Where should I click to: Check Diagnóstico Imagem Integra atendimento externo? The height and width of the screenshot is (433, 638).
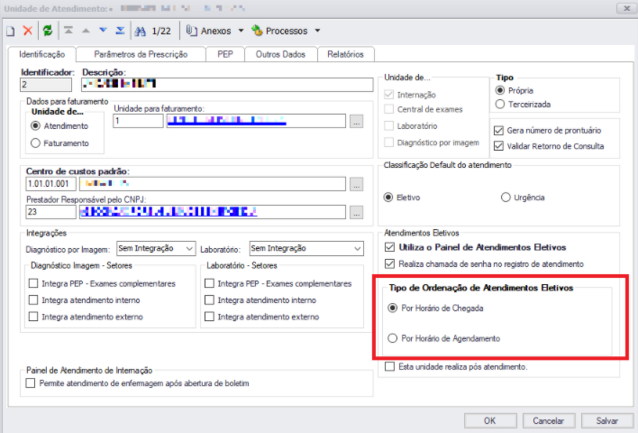(33, 317)
